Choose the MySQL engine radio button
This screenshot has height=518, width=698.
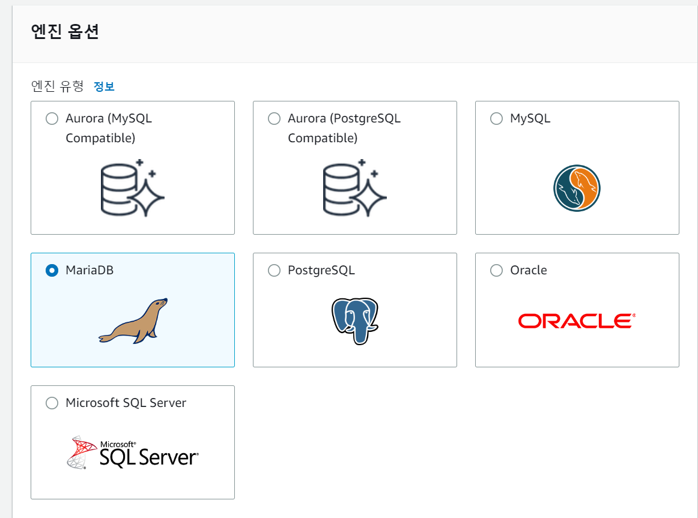coord(496,119)
